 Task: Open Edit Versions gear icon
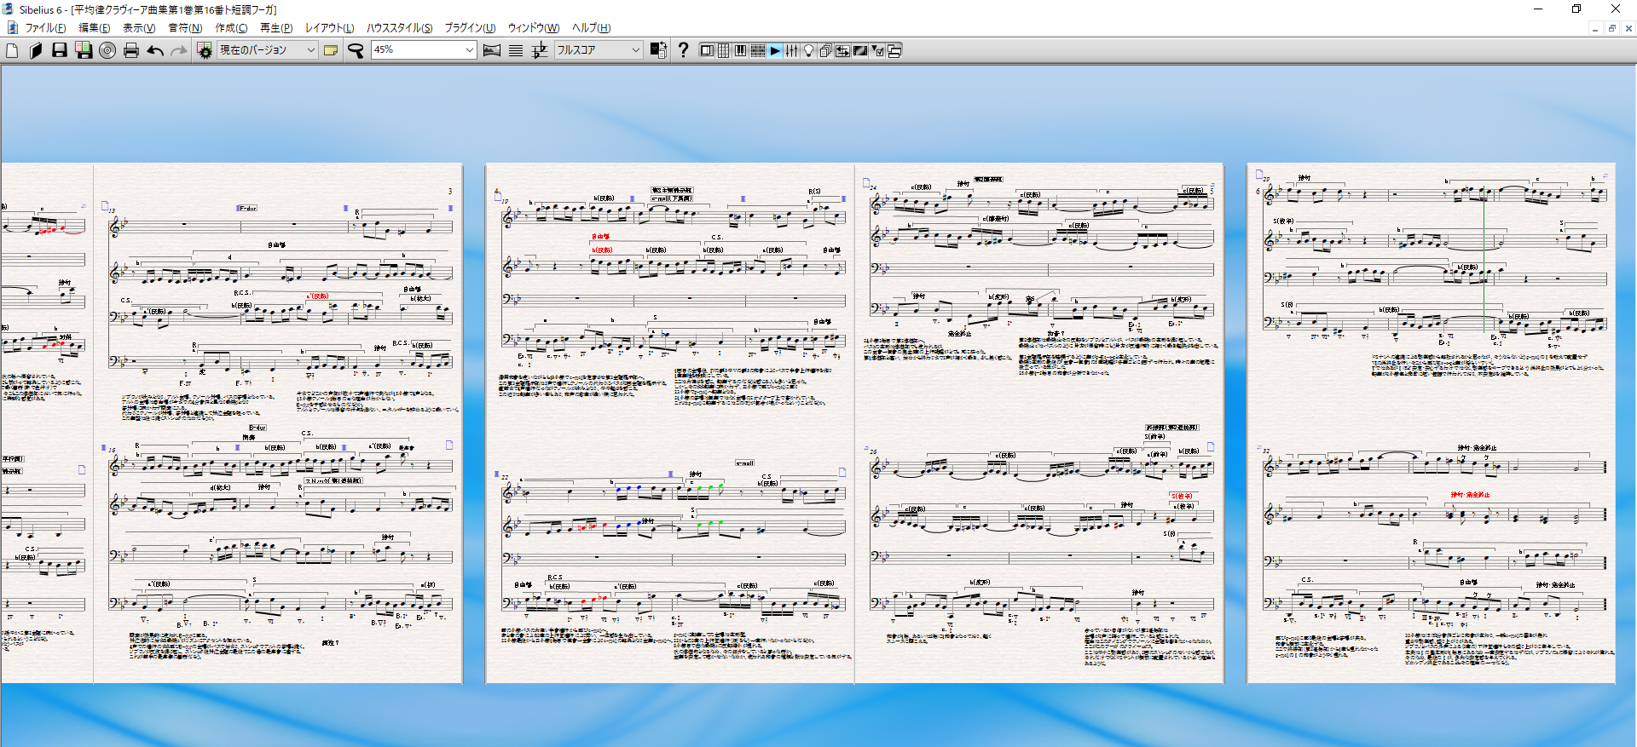tap(205, 50)
